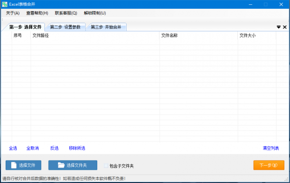Screen dimensions: 290x183
Task: Minimize the Excel表格合并 window
Action: click(250, 4)
